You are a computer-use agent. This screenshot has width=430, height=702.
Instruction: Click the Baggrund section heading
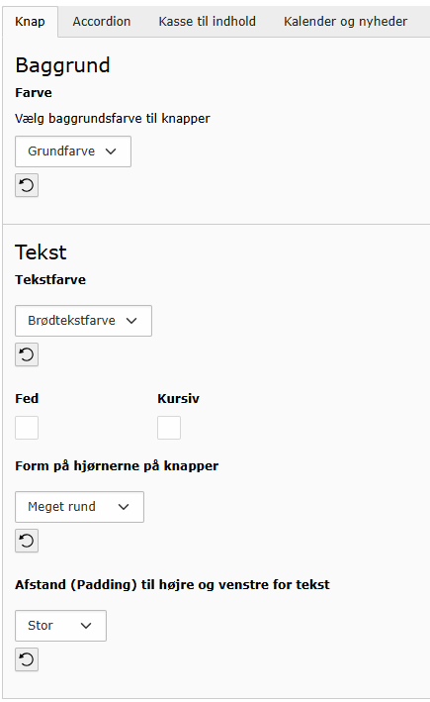pos(62,65)
